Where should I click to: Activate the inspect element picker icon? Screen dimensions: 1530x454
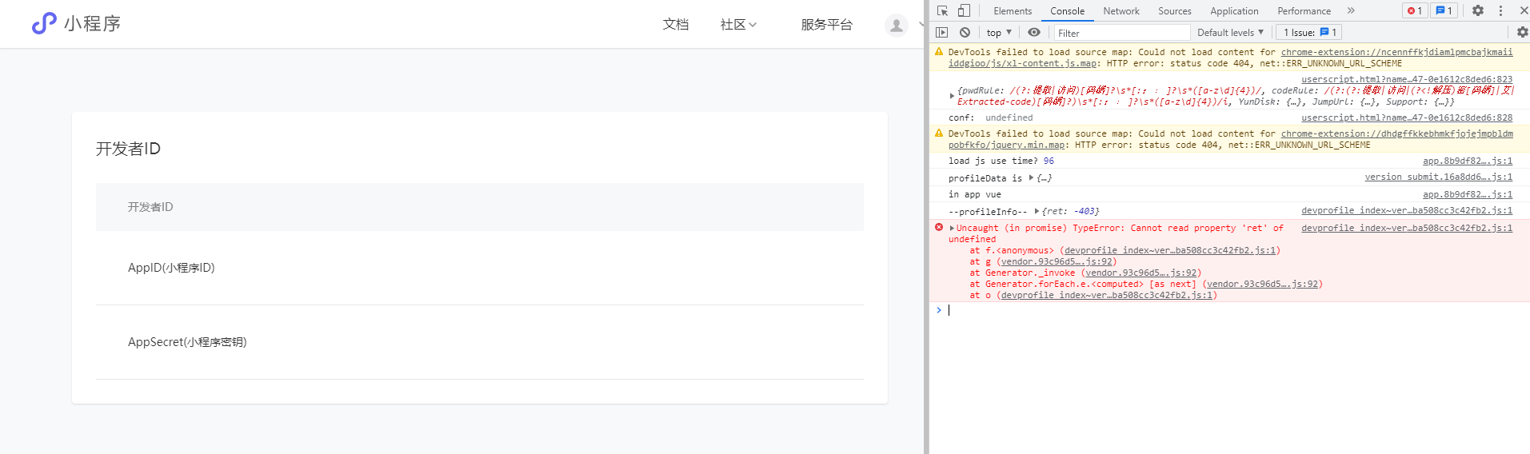point(943,10)
